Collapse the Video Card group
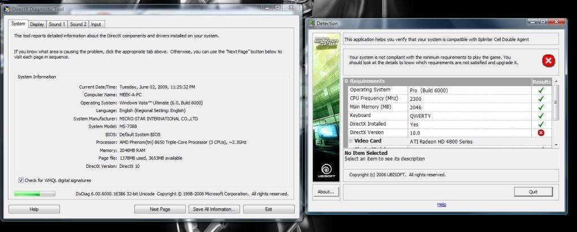Viewport: 577px width, 232px height. click(x=350, y=141)
